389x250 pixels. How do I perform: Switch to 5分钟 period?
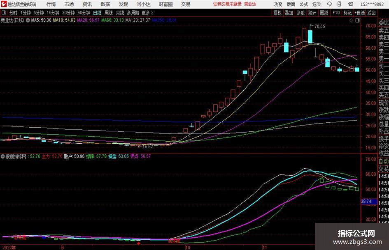click(x=39, y=13)
